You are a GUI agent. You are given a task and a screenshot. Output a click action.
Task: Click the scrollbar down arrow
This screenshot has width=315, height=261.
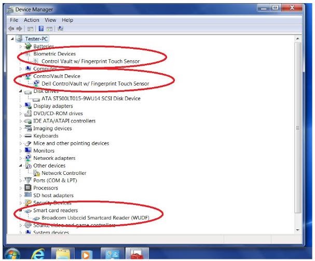tap(297, 230)
